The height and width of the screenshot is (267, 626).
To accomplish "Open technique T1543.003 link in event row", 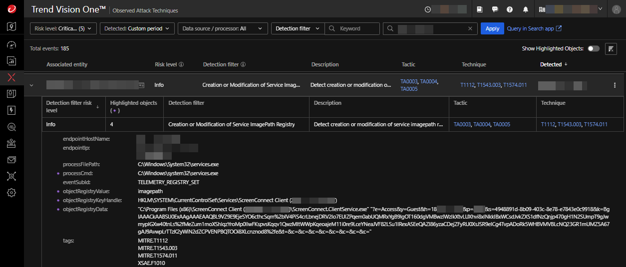I will (x=489, y=85).
